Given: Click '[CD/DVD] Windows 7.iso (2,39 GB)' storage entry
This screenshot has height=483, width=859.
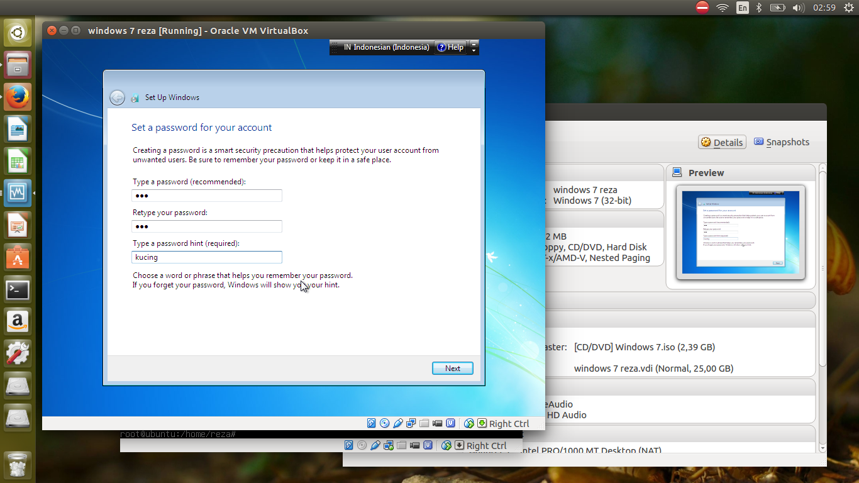Looking at the screenshot, I should click(645, 347).
